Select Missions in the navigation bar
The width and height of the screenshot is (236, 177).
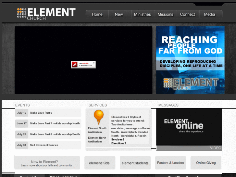[165, 14]
